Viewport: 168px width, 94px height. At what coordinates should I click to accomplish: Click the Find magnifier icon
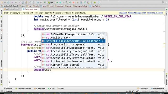click(30, 2)
